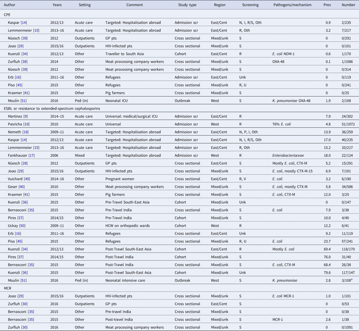The width and height of the screenshot is (359, 331).
Task: Select the MCR section heading
Action: (7, 288)
